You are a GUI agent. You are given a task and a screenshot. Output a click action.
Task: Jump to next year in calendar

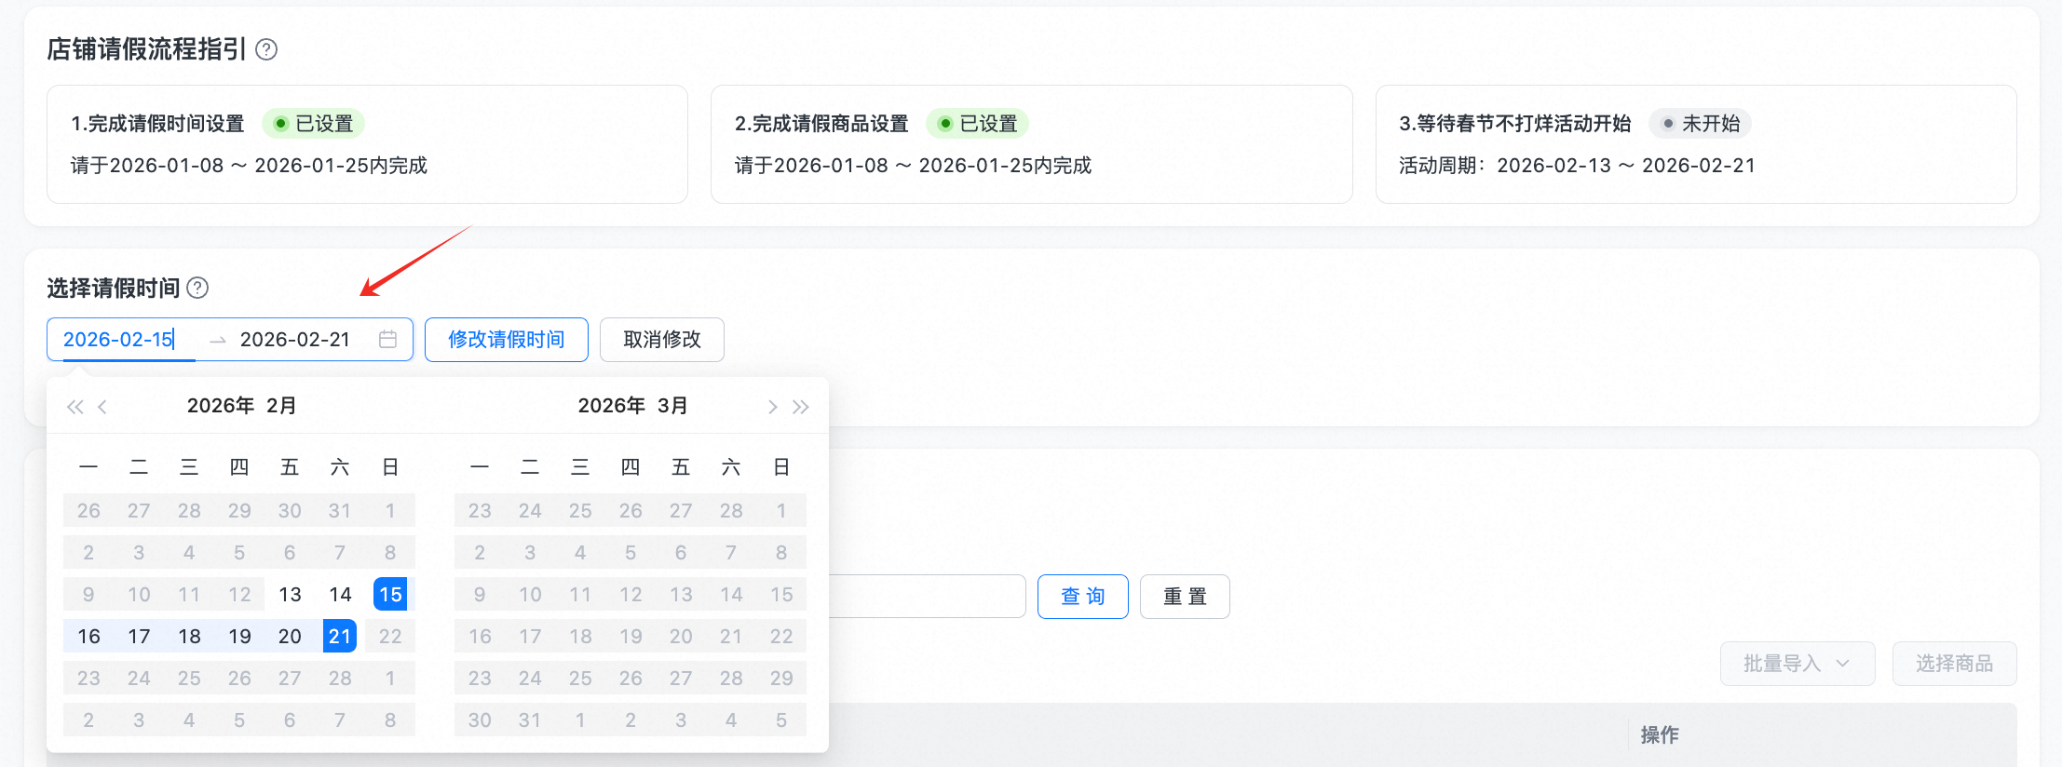[x=801, y=407]
